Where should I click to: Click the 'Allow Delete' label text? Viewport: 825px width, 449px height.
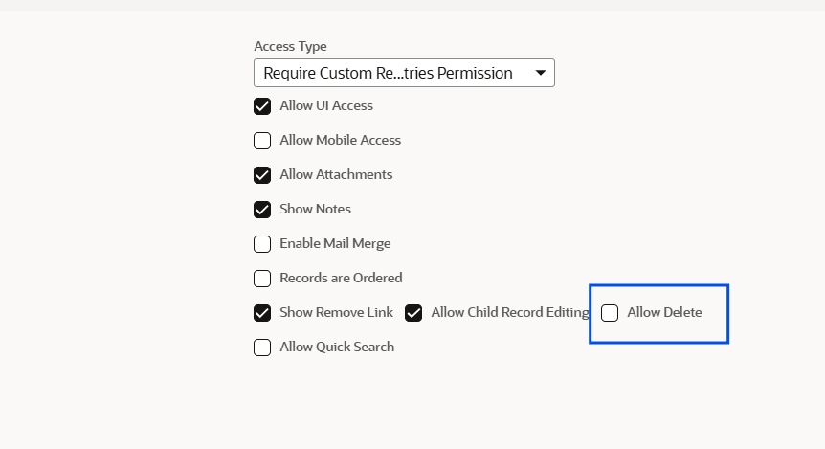(x=664, y=312)
